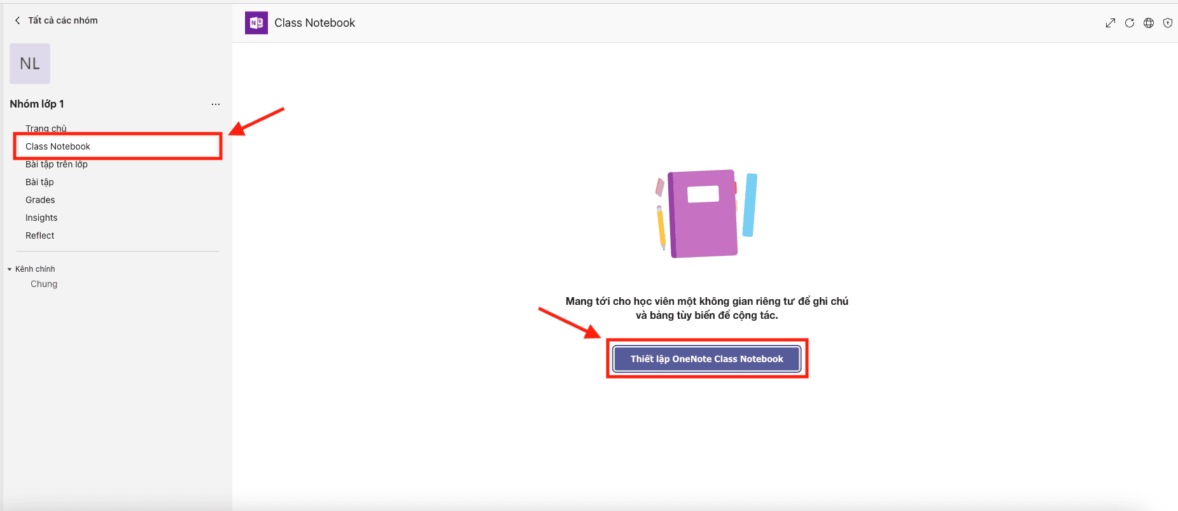Screen dimensions: 1178x511
Task: Click the purple OneNote app icon
Action: [x=256, y=23]
